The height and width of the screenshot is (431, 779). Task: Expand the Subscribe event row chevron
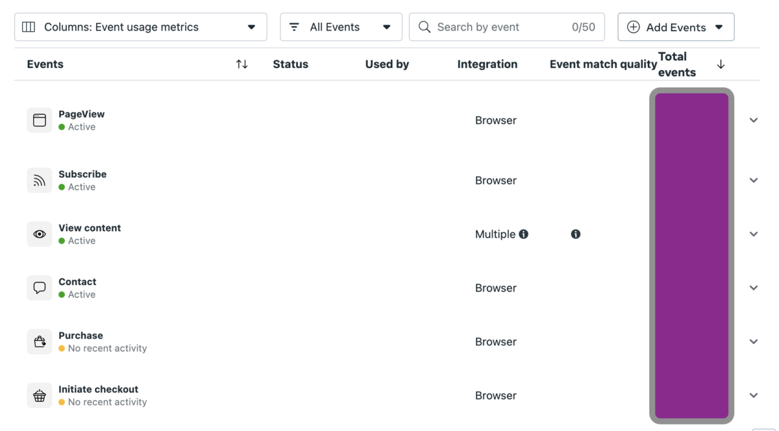point(754,180)
